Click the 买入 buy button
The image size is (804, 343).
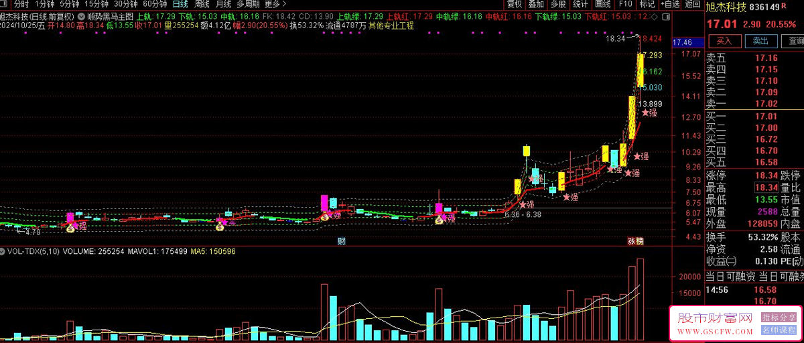pos(724,41)
